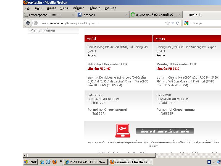This screenshot has width=221, height=166.
Task: Open the เครื่องมือ (Tools) menu
Action: click(x=94, y=8)
